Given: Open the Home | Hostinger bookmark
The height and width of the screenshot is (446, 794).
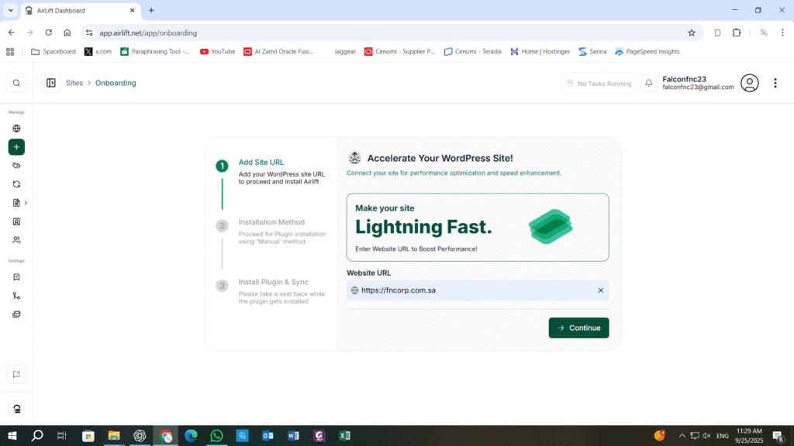Looking at the screenshot, I should (540, 52).
